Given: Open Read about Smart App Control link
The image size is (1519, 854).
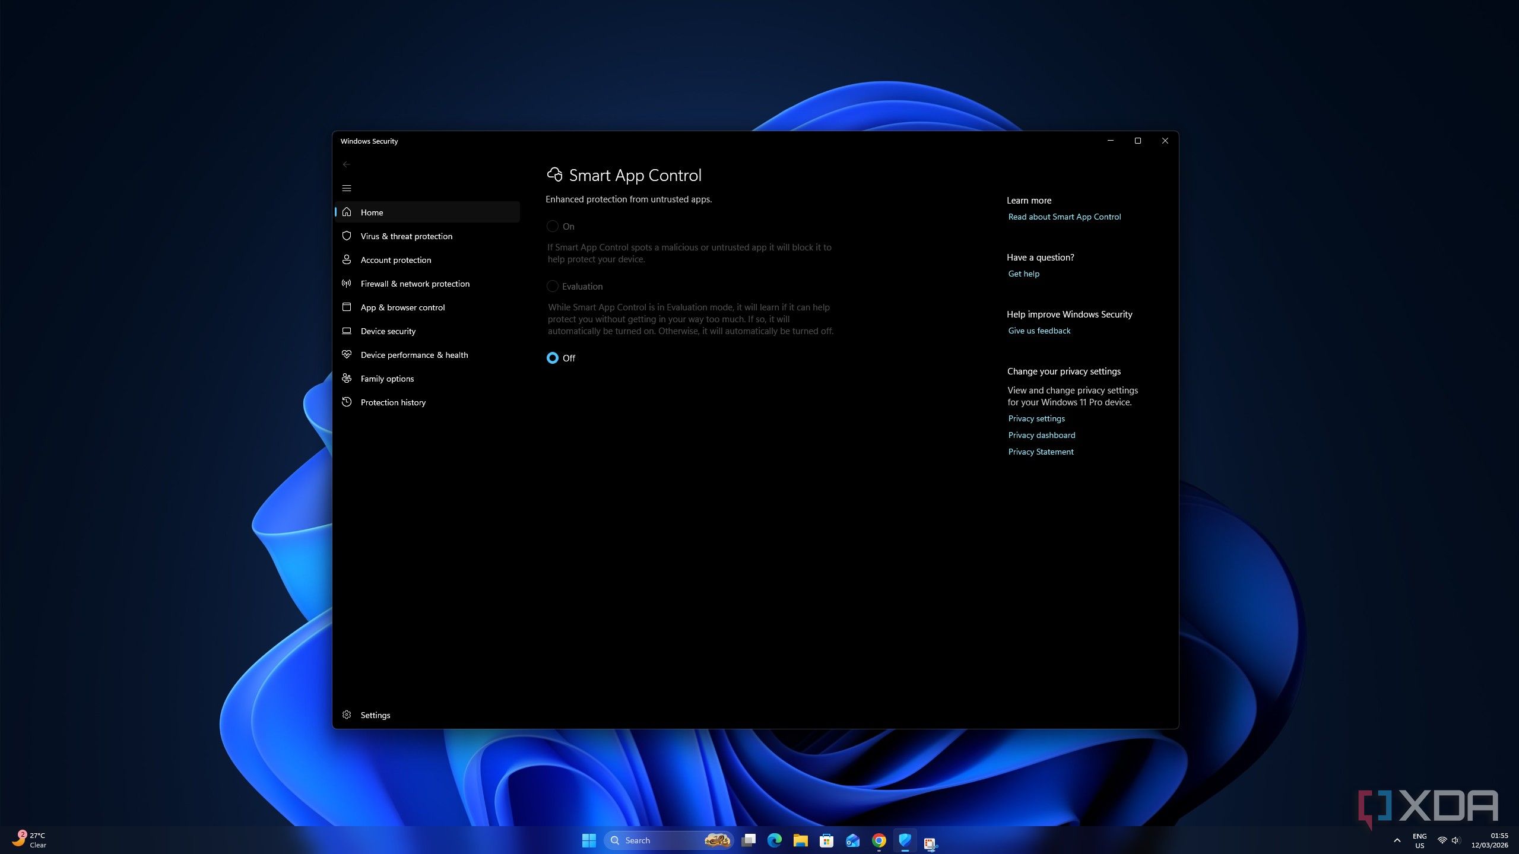Looking at the screenshot, I should [x=1064, y=217].
